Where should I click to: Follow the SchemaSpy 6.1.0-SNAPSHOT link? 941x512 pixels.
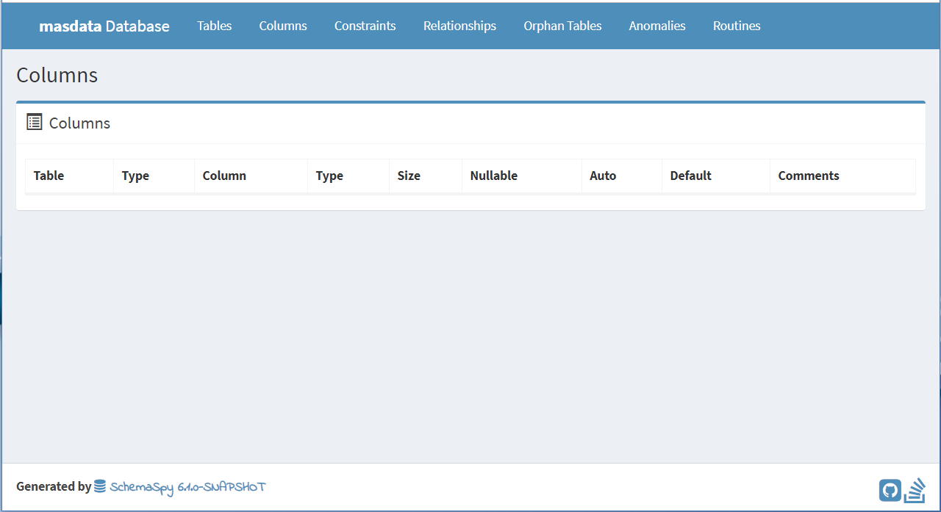(187, 487)
